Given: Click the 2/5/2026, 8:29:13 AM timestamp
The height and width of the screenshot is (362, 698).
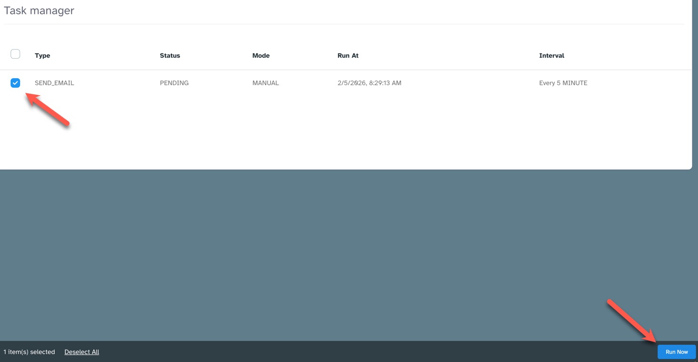Looking at the screenshot, I should 369,83.
